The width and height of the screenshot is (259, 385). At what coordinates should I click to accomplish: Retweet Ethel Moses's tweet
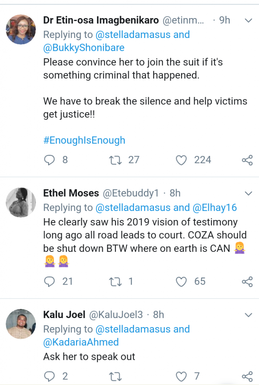click(x=113, y=282)
